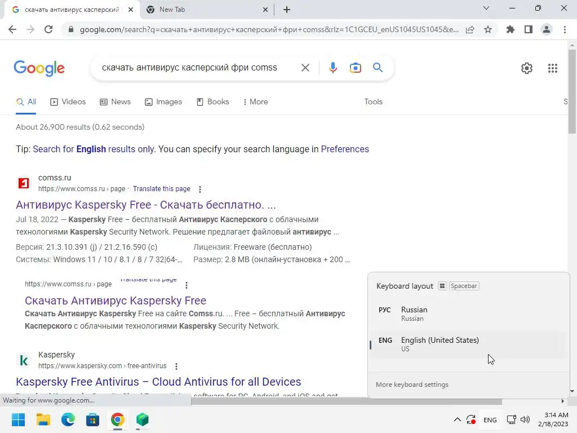This screenshot has height=433, width=577.
Task: Click the address bar URL
Action: [269, 29]
